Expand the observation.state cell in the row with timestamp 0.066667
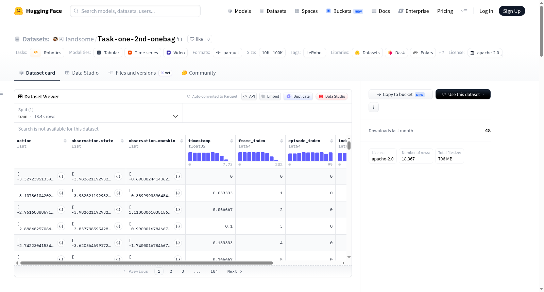The width and height of the screenshot is (544, 292). (x=118, y=210)
